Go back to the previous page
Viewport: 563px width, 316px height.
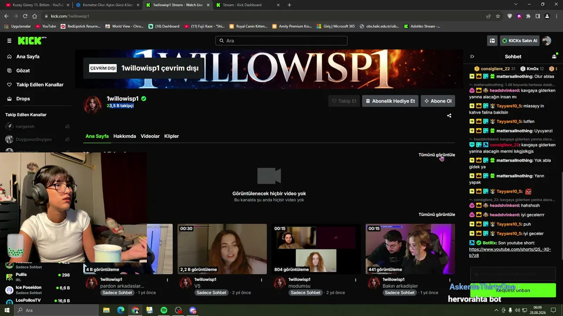point(6,16)
